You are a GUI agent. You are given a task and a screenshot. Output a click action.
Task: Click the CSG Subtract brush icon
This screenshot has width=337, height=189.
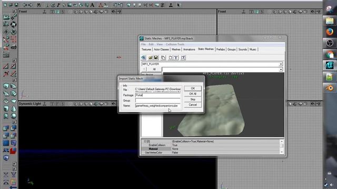[14, 128]
